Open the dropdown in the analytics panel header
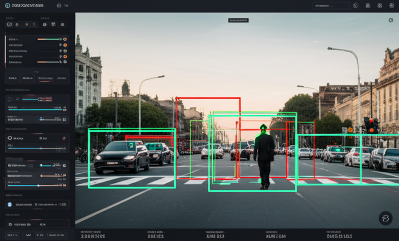399x241 pixels. coord(64,138)
